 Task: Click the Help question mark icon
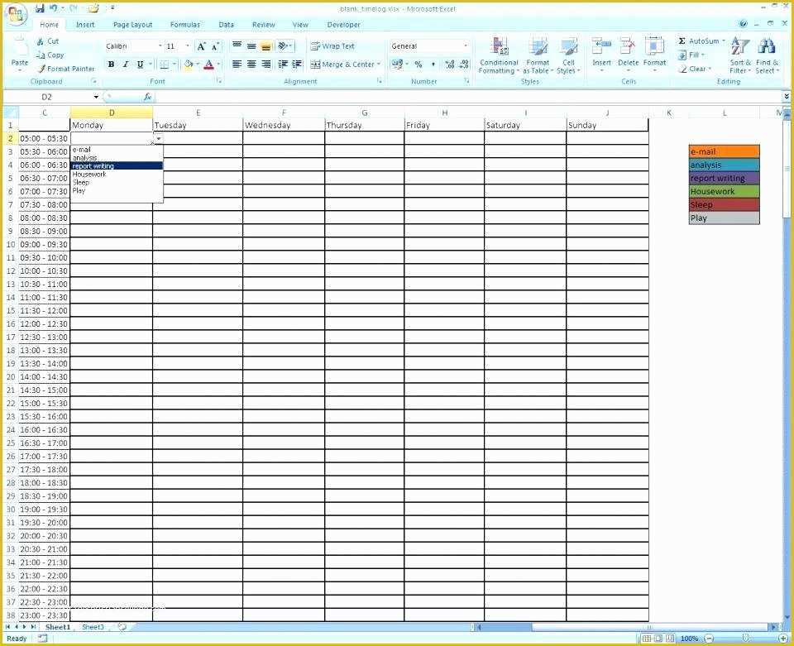pos(743,24)
